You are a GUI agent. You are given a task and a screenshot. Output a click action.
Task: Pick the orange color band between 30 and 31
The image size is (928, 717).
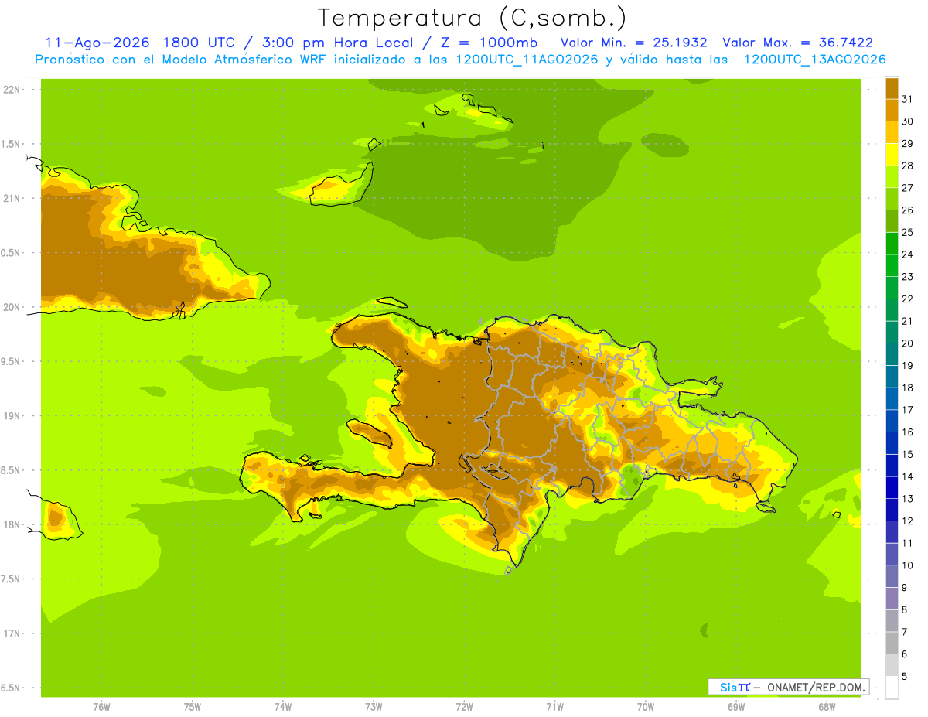(892, 110)
